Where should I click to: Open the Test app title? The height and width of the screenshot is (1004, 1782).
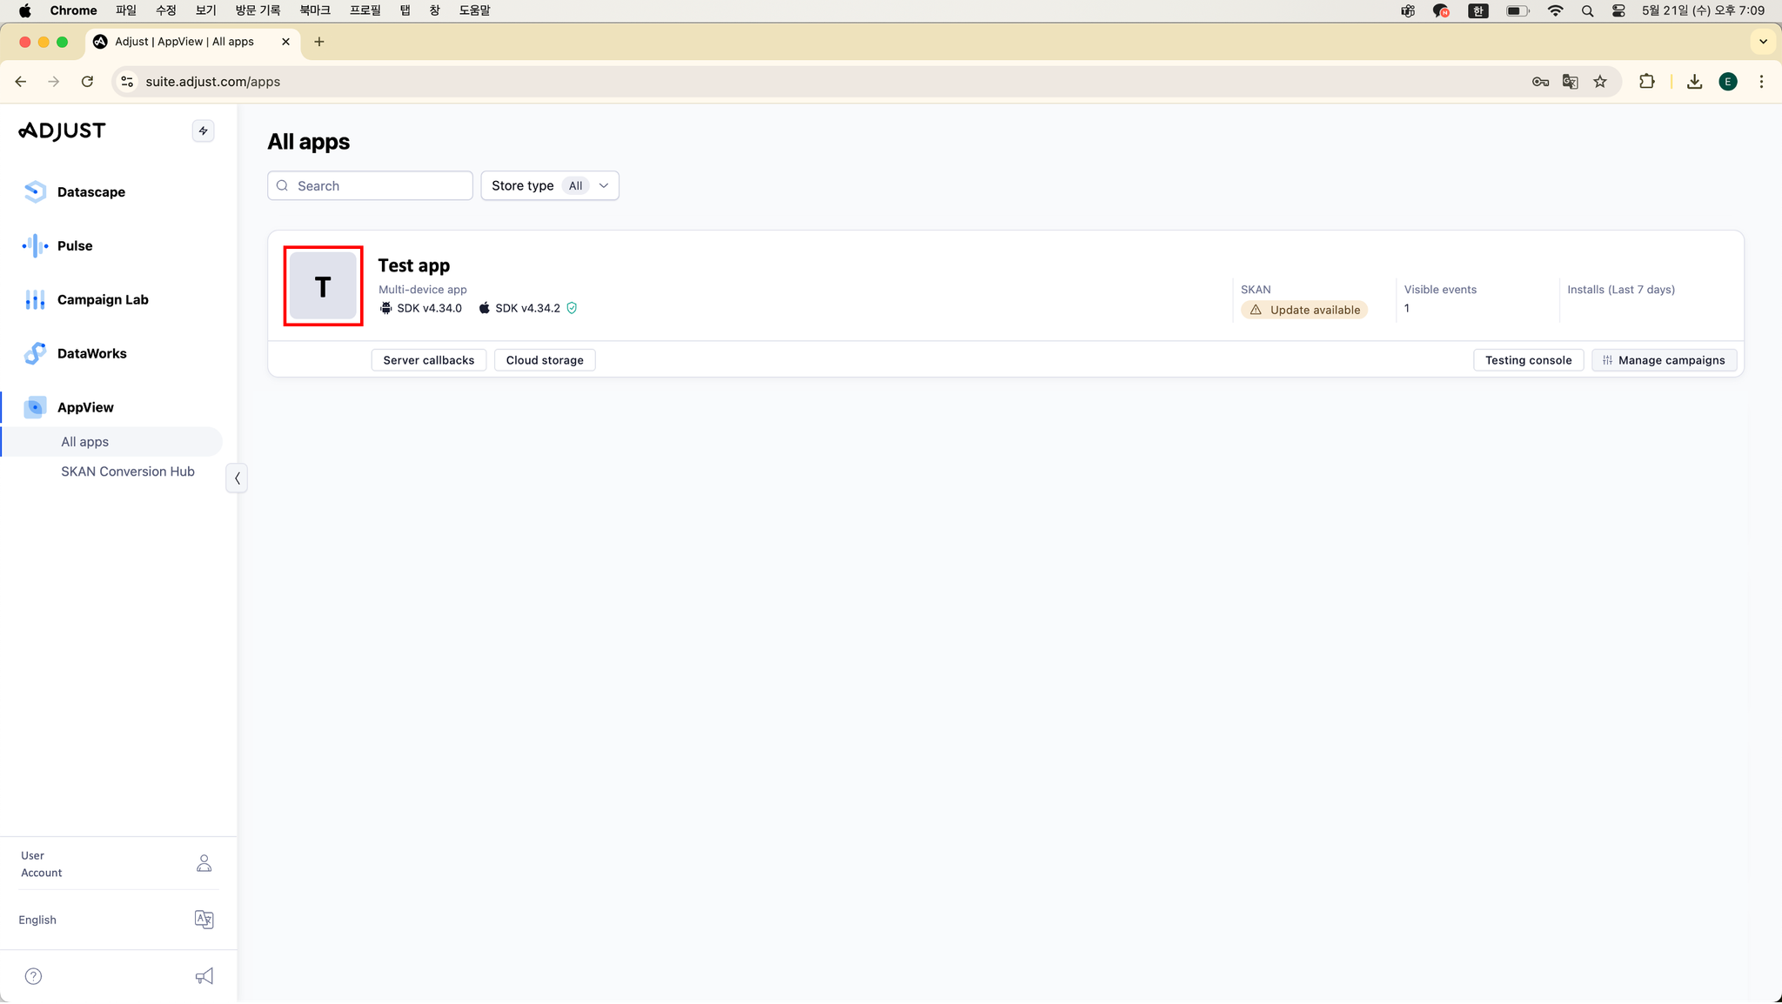pyautogui.click(x=413, y=265)
